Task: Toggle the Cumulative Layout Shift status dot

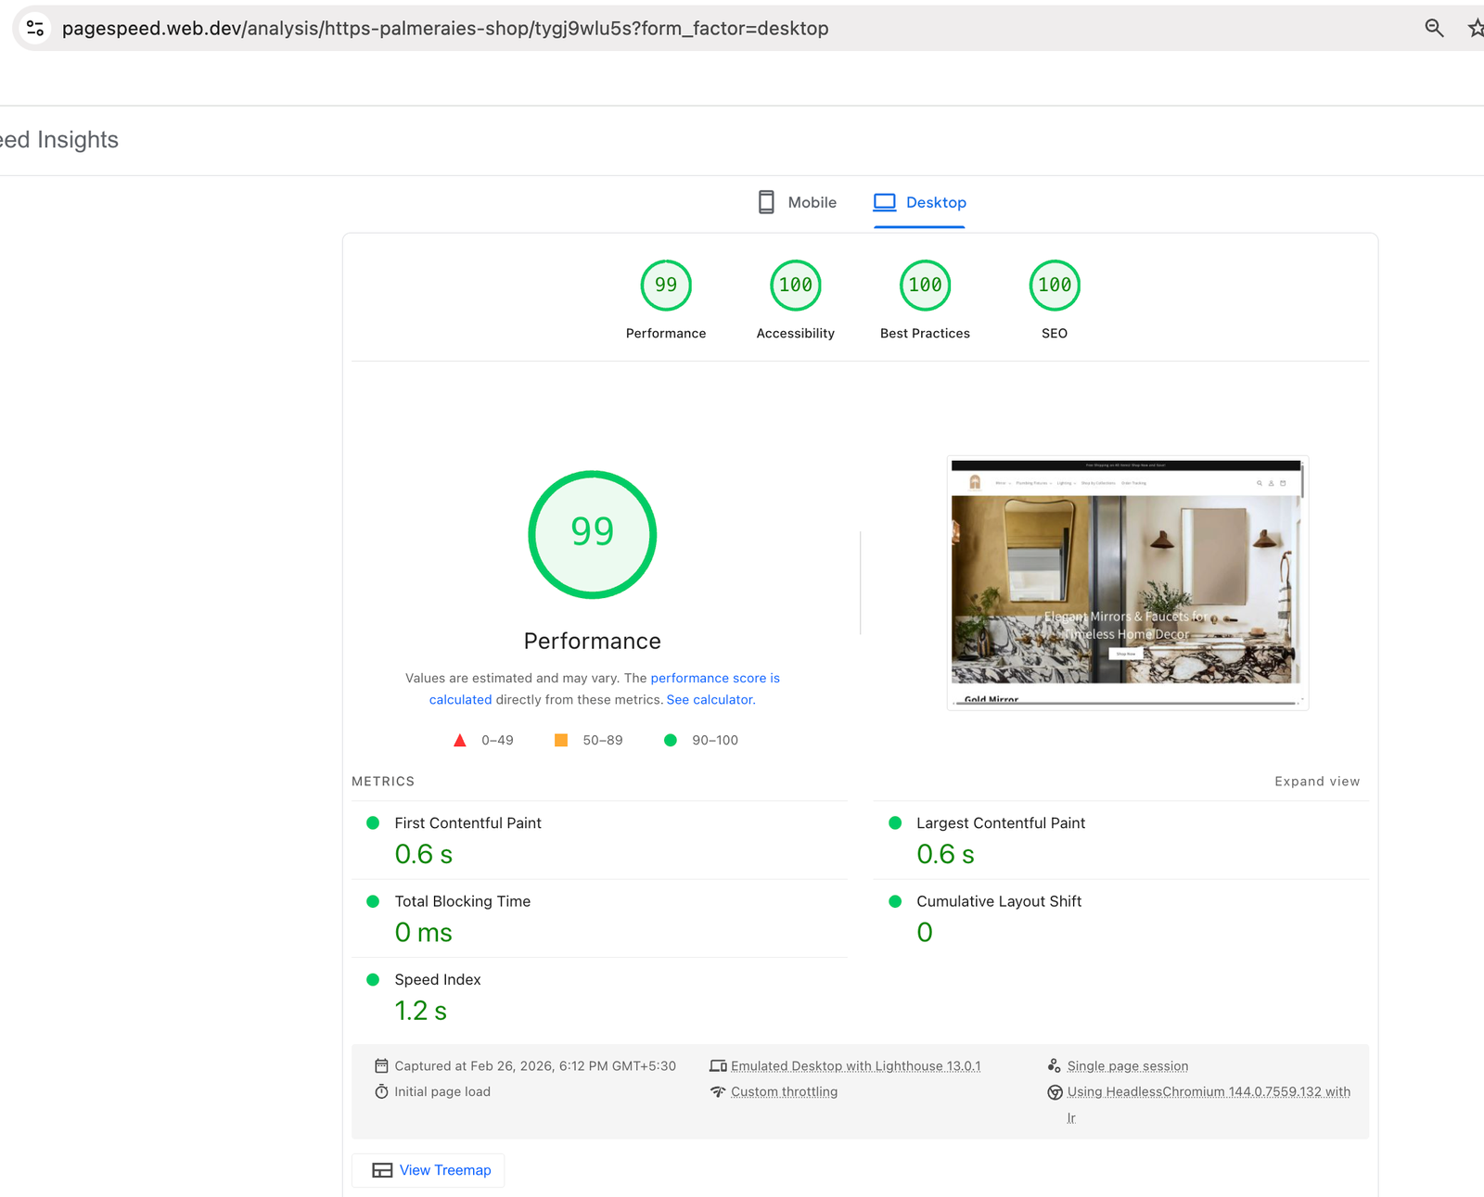Action: (x=895, y=900)
